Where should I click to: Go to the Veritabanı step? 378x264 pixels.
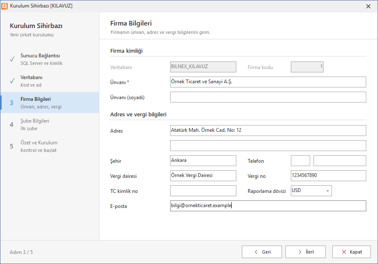click(x=50, y=81)
